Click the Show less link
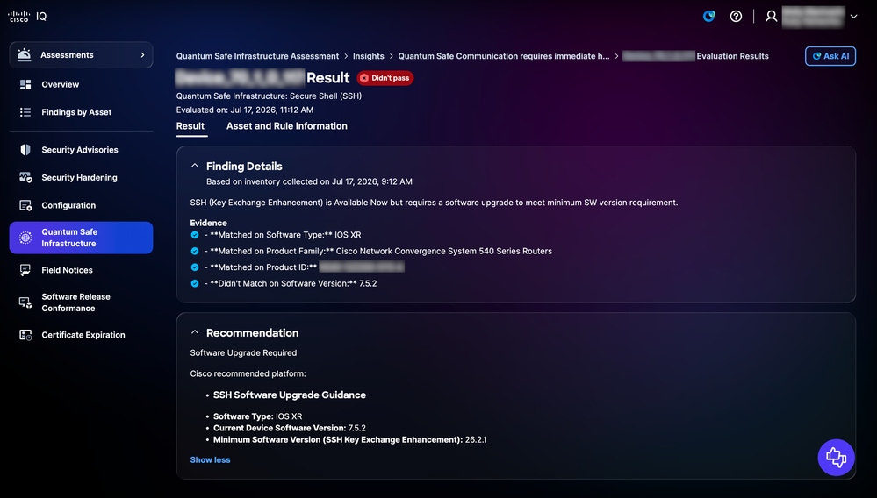 pyautogui.click(x=211, y=460)
